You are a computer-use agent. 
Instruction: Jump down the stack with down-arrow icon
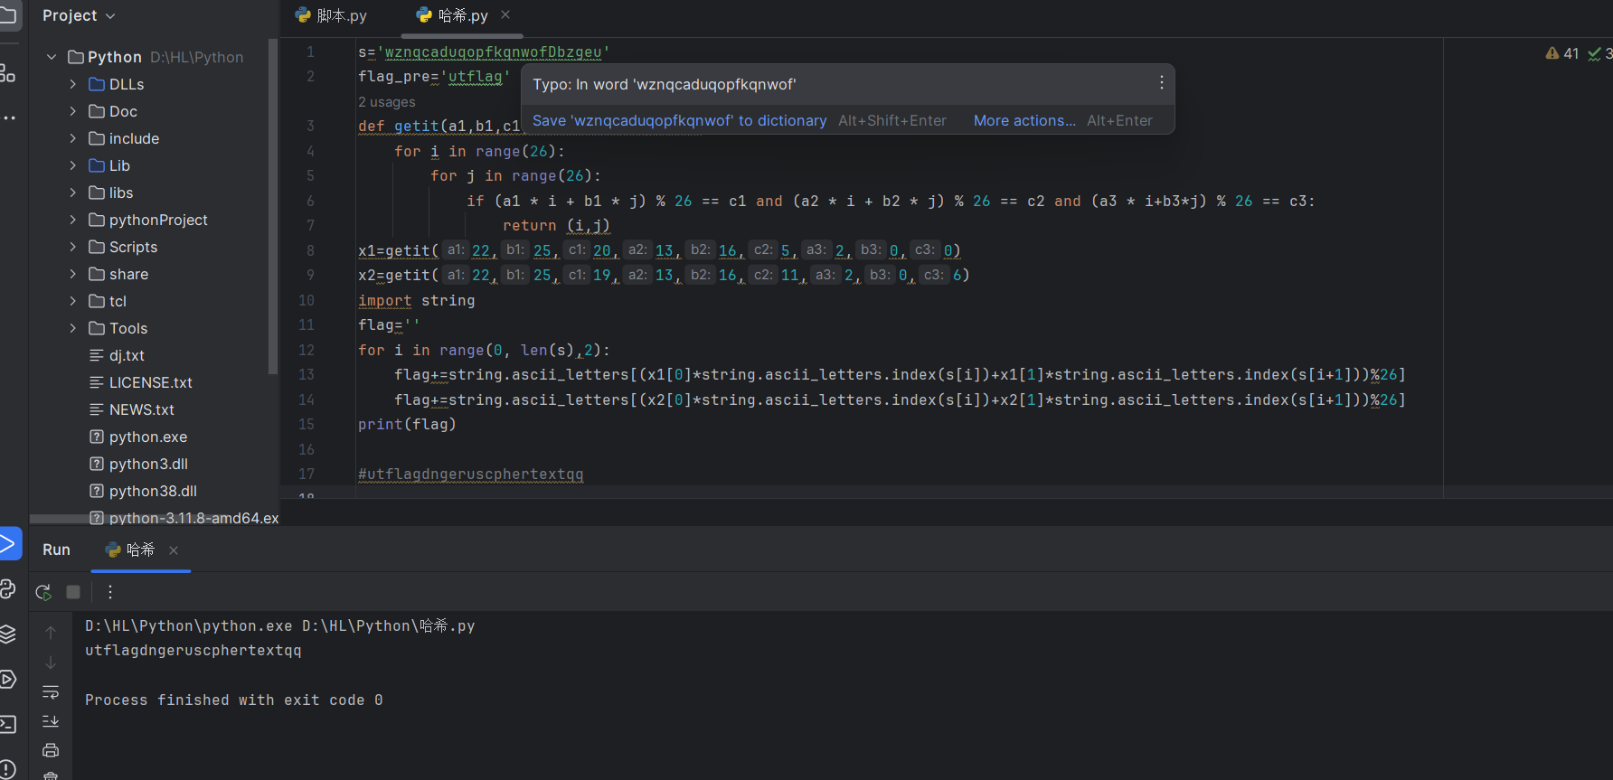tap(51, 663)
